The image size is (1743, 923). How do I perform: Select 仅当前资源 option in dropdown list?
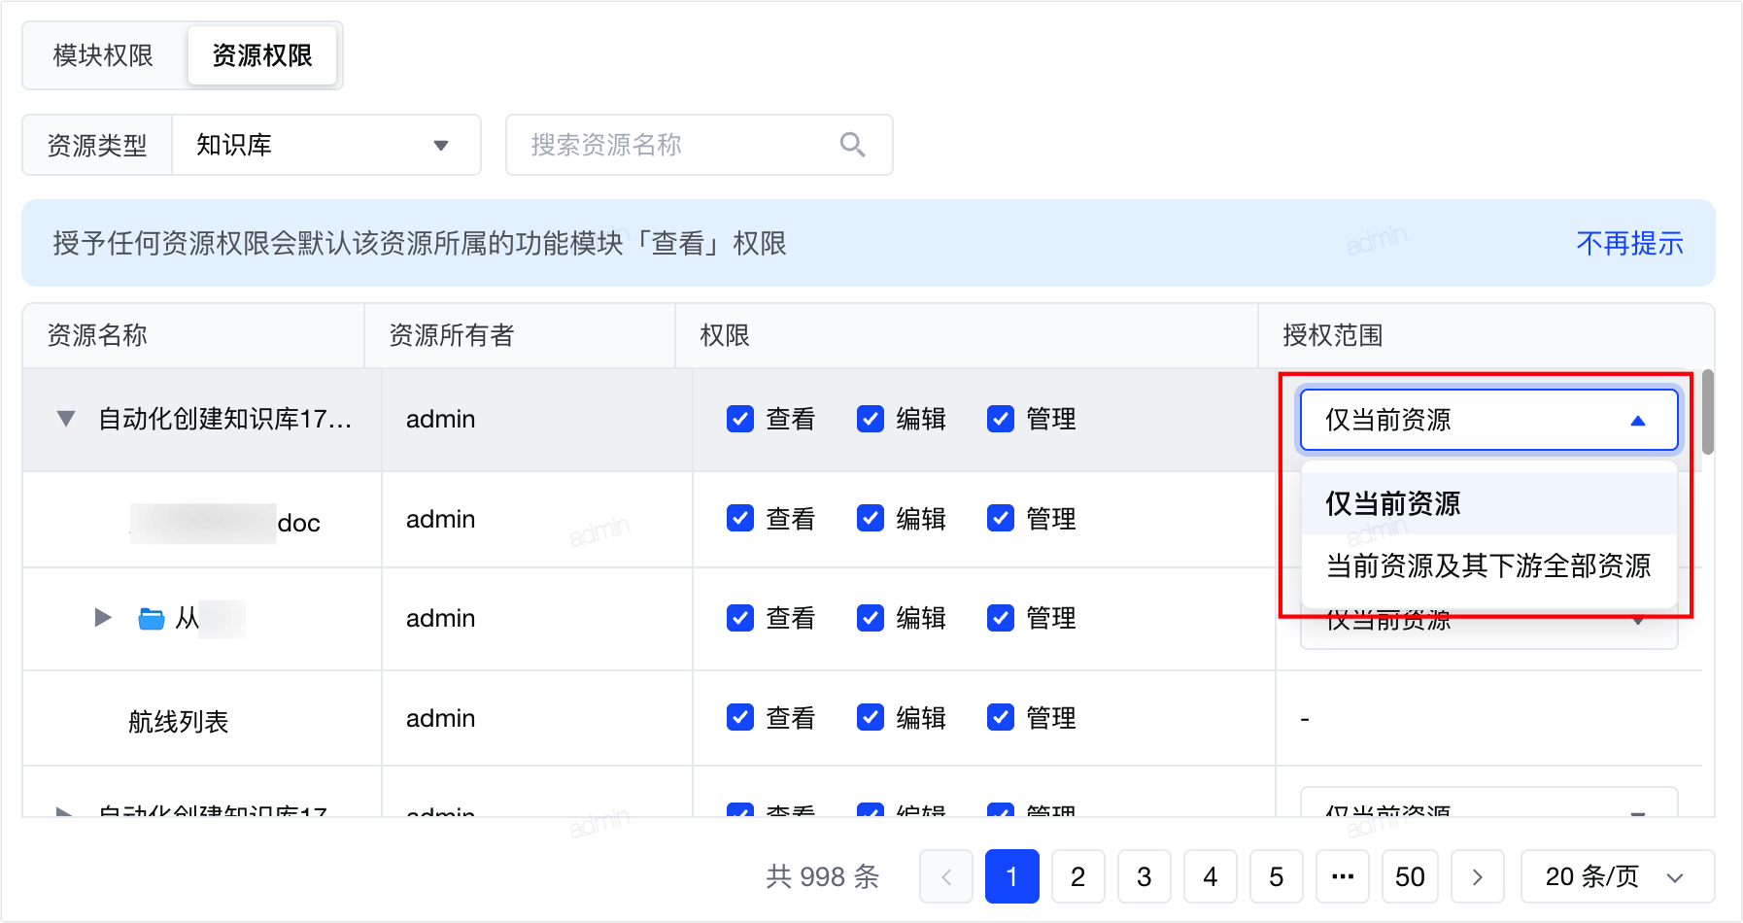(1489, 503)
